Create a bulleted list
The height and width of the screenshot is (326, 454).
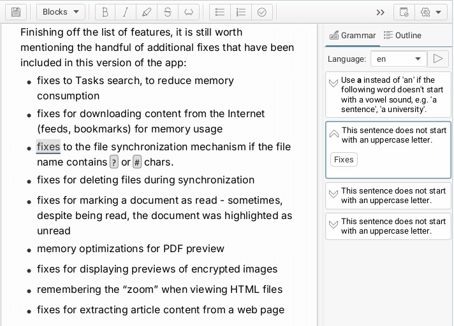point(220,12)
